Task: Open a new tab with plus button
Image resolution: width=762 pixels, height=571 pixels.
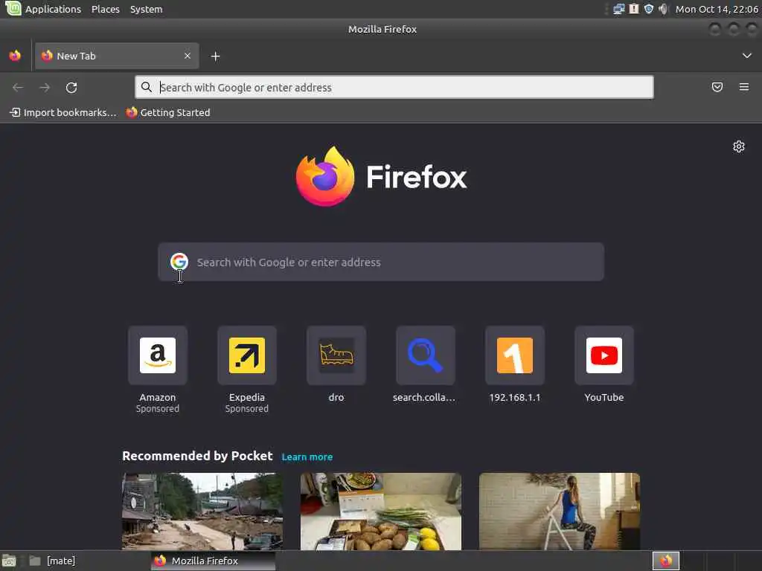Action: [x=215, y=57]
